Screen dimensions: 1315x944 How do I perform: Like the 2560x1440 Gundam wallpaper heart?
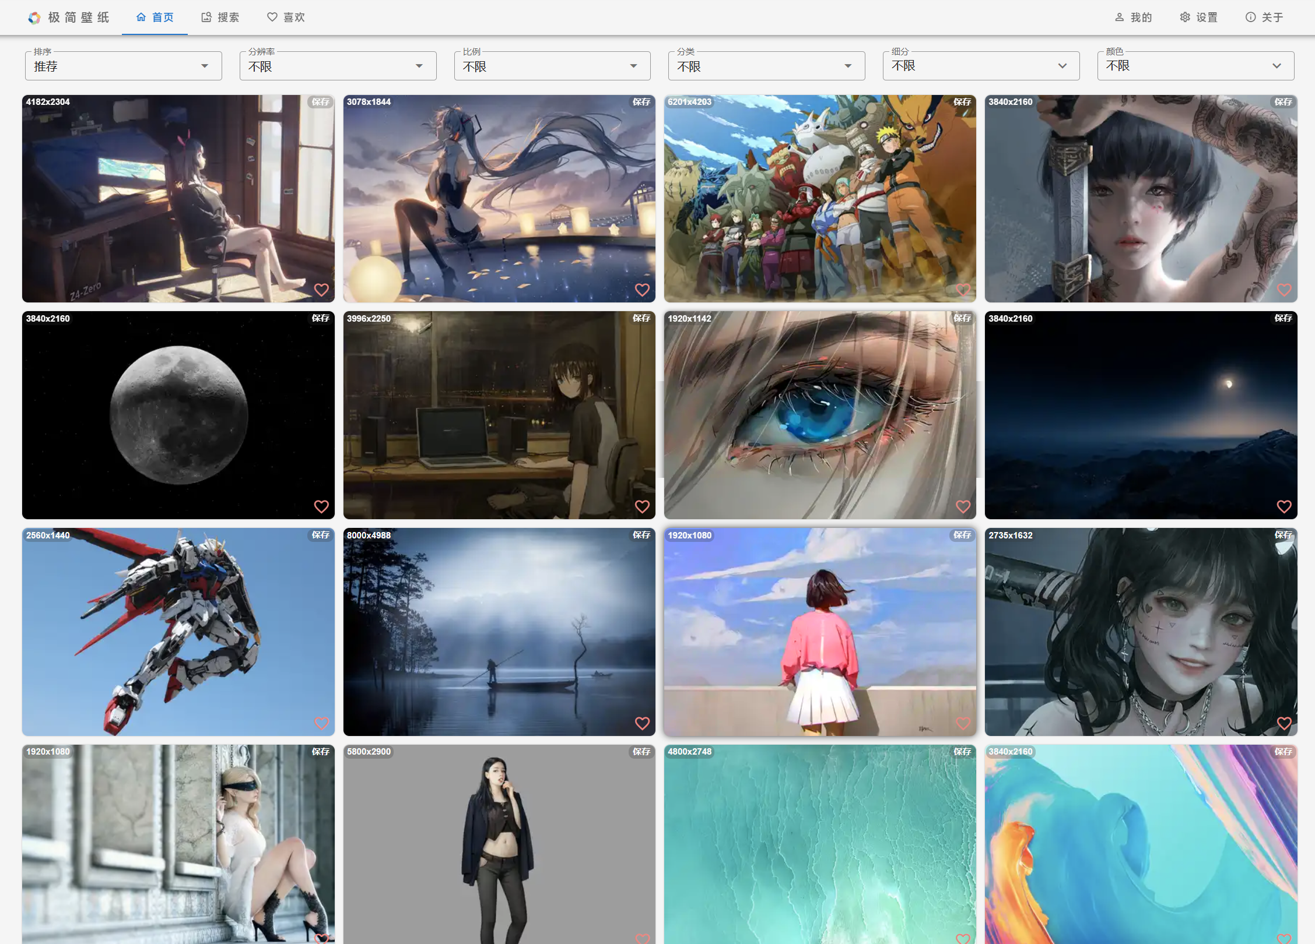[x=321, y=723]
